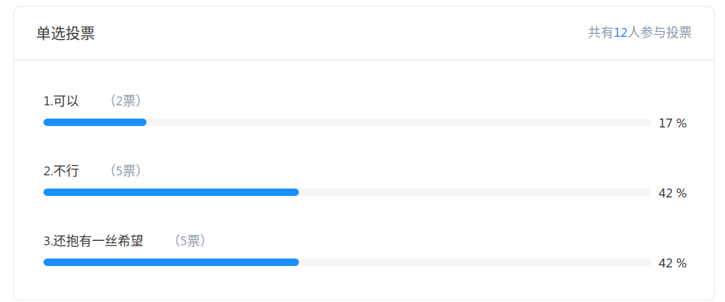Click the 42 % label for 还抱有一丝希望

point(672,263)
